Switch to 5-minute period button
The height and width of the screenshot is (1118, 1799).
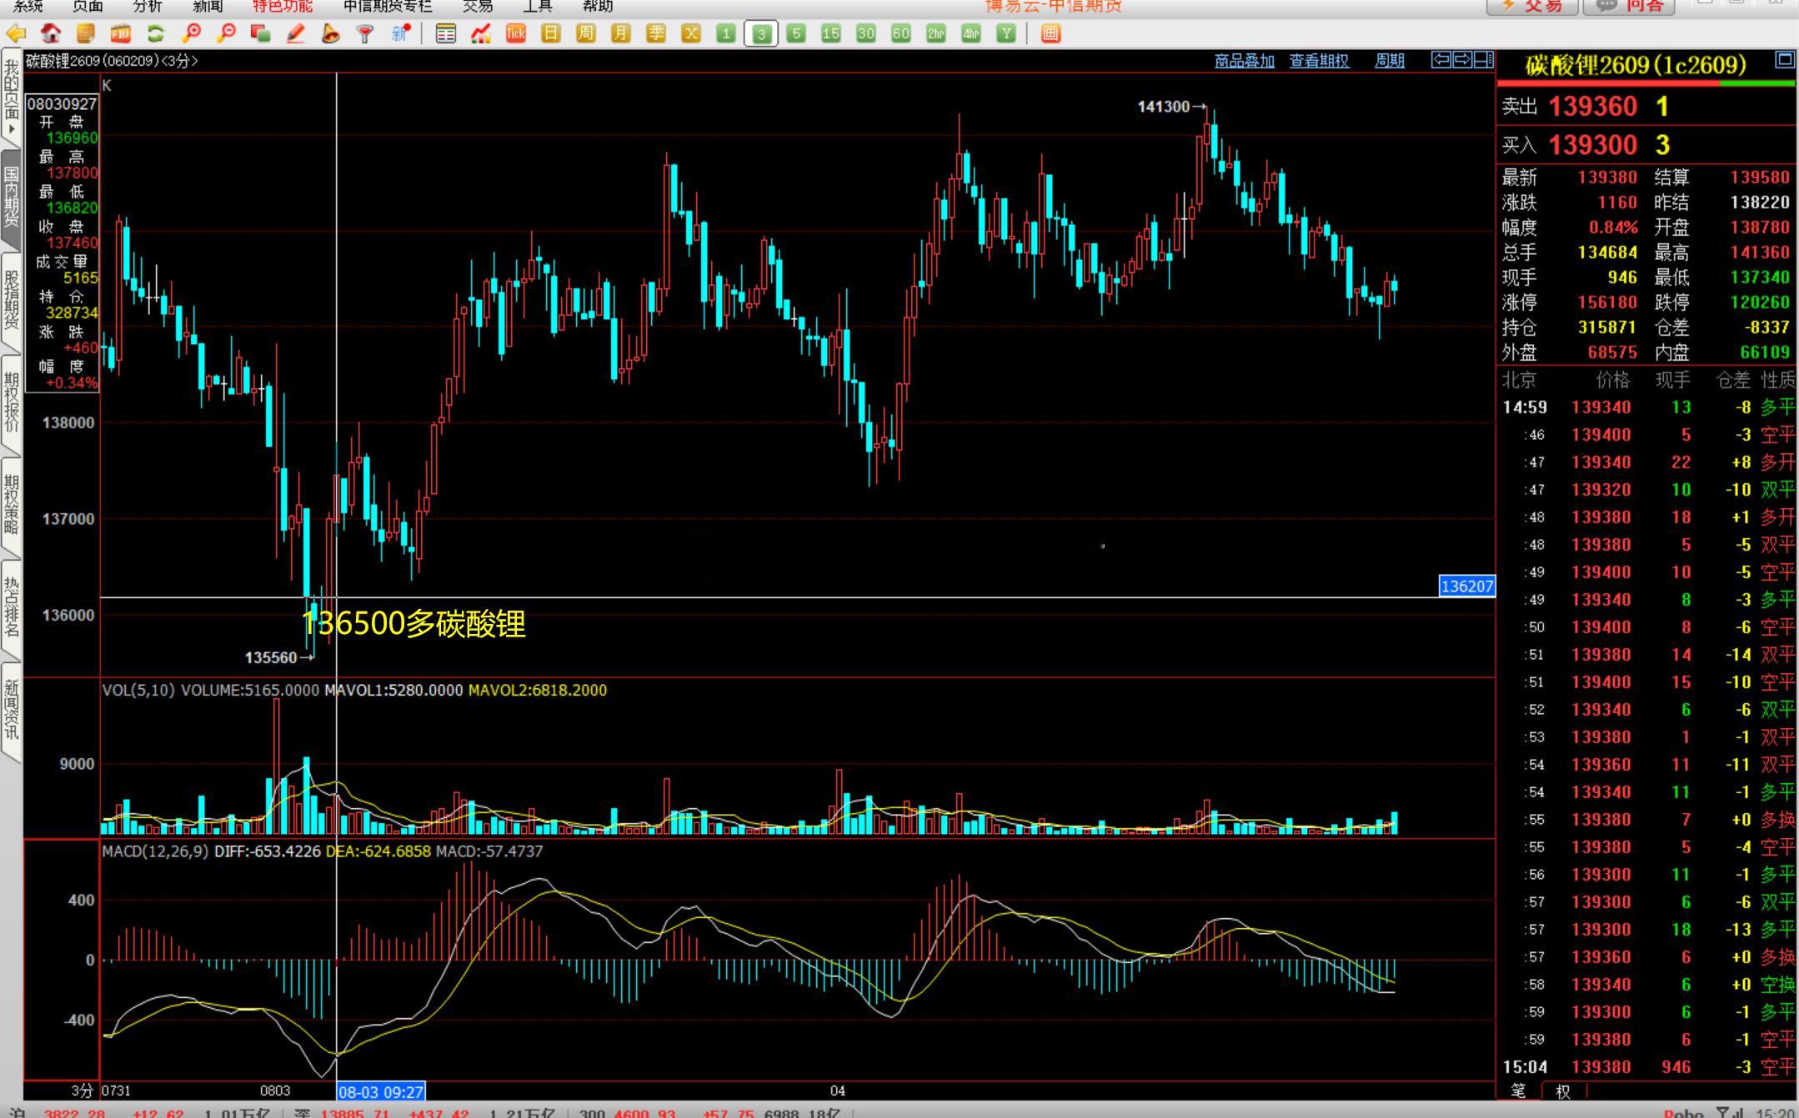point(796,33)
